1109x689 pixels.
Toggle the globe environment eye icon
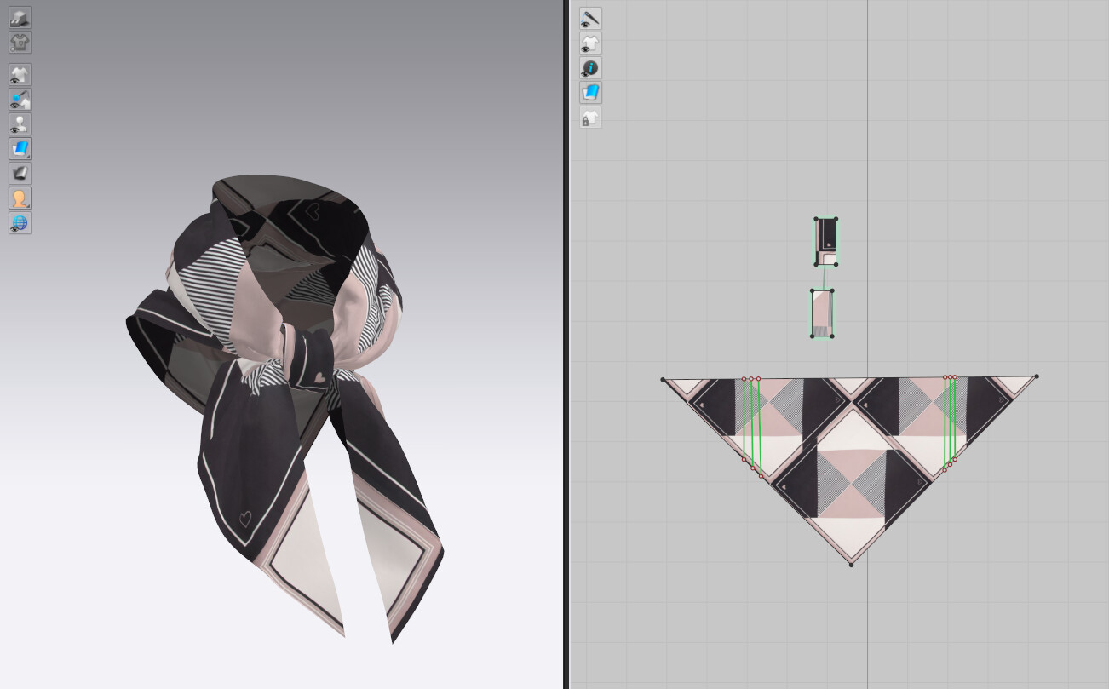(20, 223)
